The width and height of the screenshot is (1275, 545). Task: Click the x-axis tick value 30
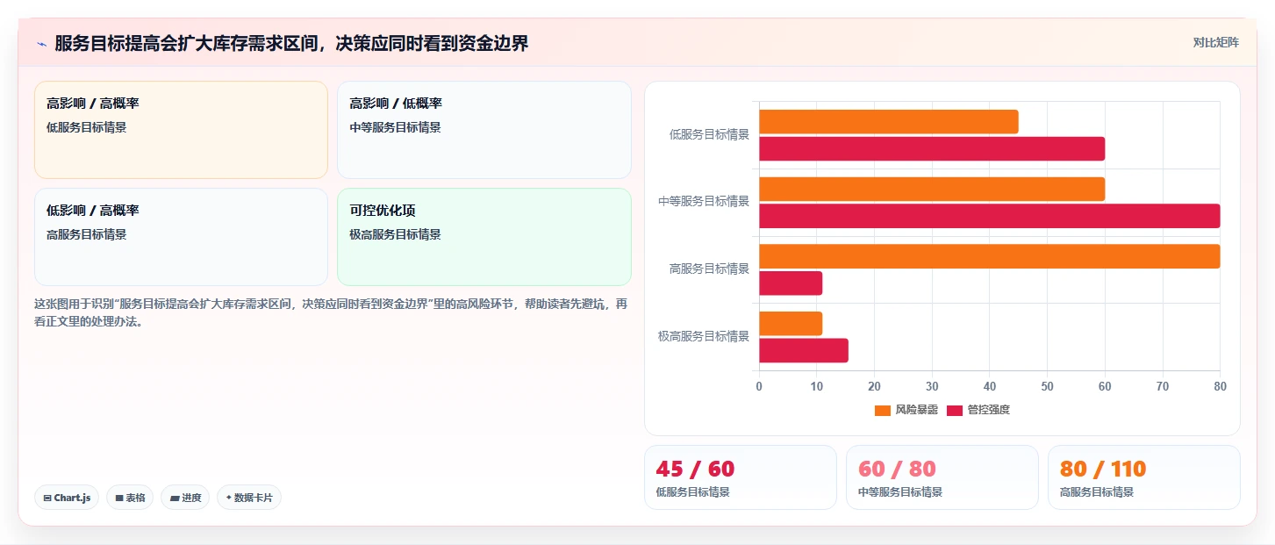(932, 386)
